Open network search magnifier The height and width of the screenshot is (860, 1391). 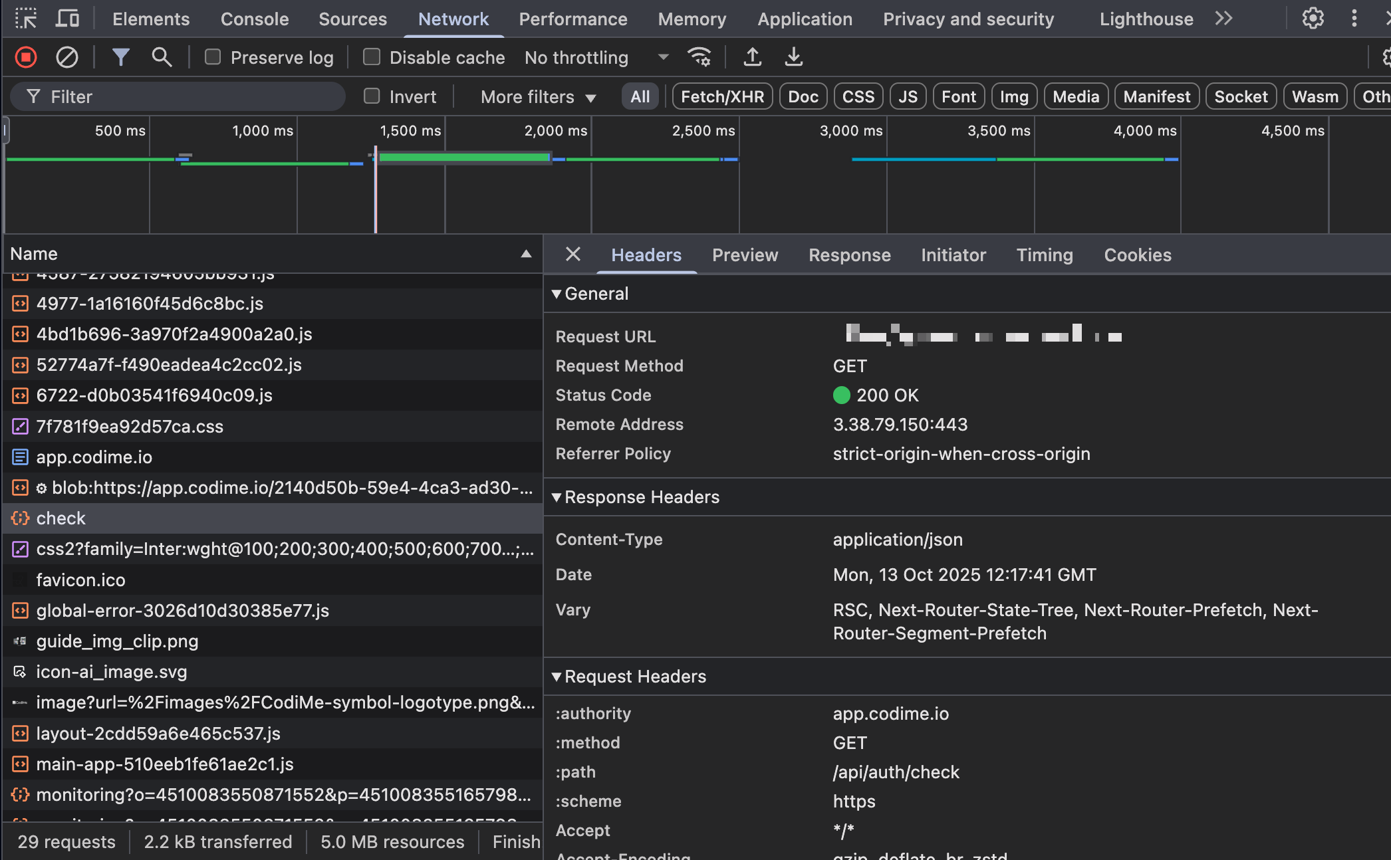coord(162,58)
